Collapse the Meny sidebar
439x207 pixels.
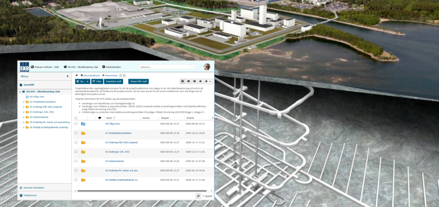[67, 76]
